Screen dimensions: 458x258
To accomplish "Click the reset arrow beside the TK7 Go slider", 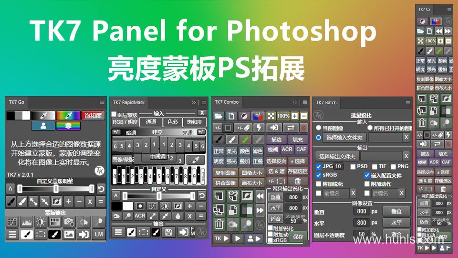I will (x=101, y=189).
